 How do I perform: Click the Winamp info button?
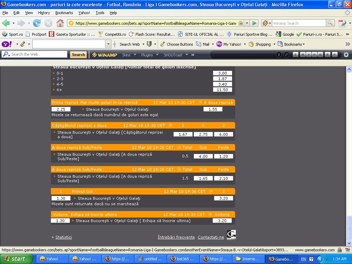pos(279,55)
